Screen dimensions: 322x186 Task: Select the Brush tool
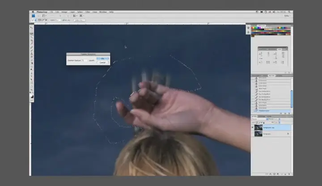tap(32, 51)
